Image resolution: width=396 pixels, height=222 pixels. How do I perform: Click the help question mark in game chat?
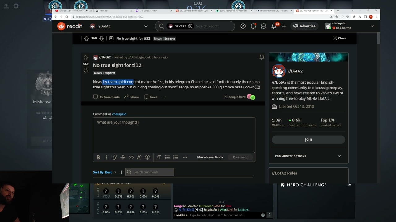(269, 215)
